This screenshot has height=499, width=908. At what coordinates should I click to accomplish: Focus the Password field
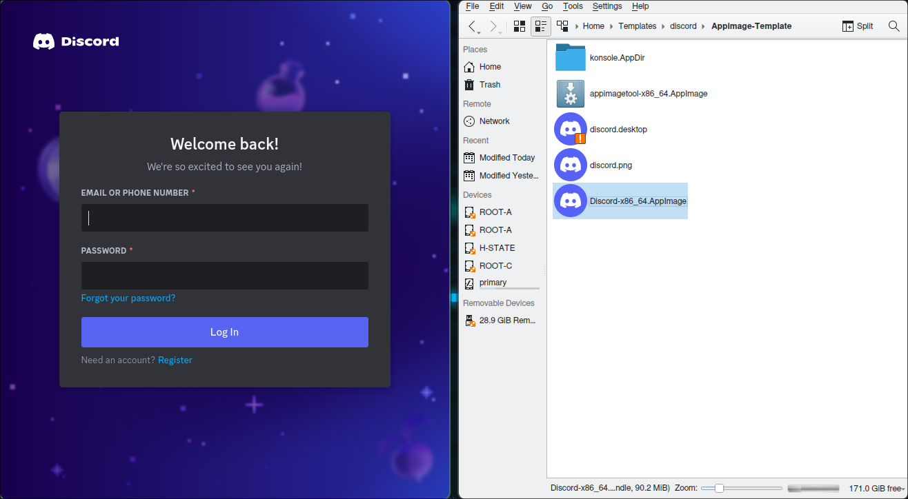tap(225, 276)
